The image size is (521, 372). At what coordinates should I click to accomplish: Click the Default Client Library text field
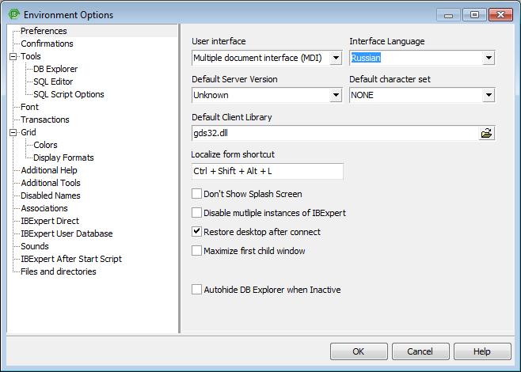[x=335, y=133]
